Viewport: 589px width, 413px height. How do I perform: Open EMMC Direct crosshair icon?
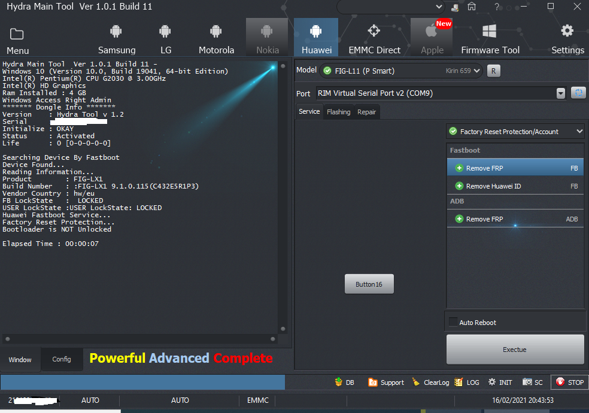click(374, 31)
